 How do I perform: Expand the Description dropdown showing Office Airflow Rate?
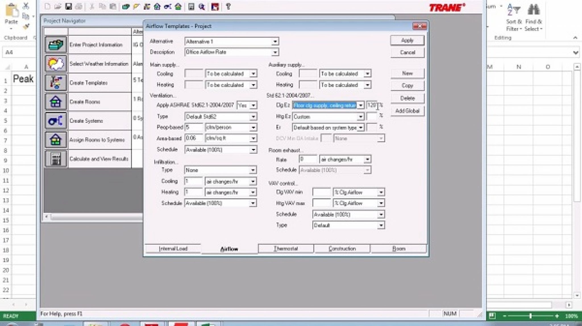coord(275,52)
